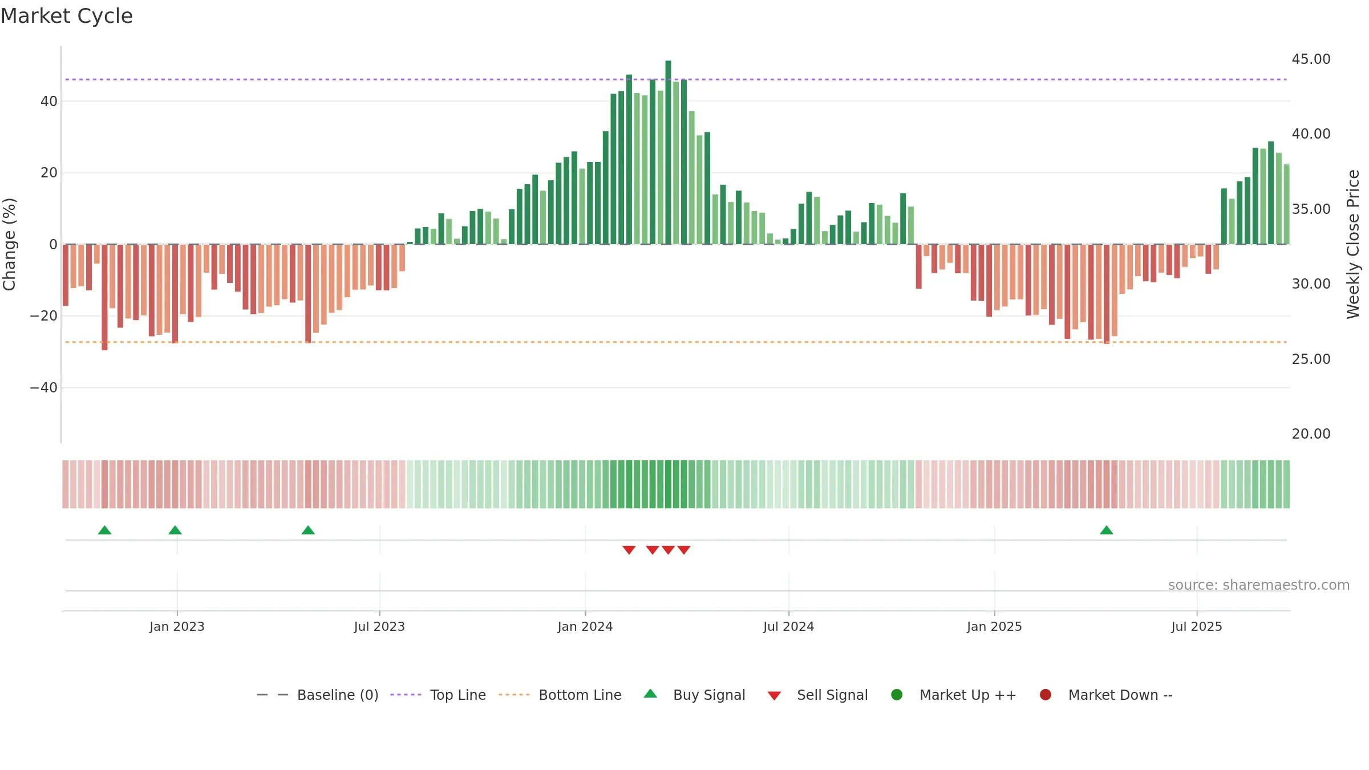Image resolution: width=1369 pixels, height=770 pixels.
Task: Click the 35.00 price axis label
Action: click(x=1311, y=209)
